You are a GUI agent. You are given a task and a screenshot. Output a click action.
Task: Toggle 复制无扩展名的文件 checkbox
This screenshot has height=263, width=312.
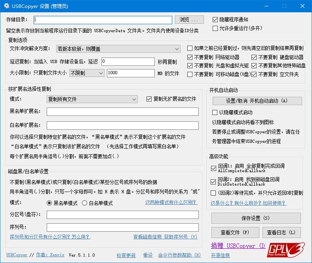click(149, 99)
